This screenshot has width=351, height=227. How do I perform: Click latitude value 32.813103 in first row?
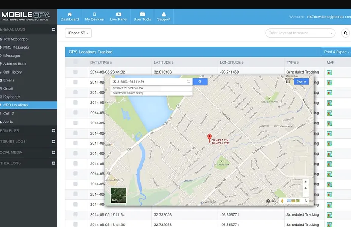coord(163,72)
